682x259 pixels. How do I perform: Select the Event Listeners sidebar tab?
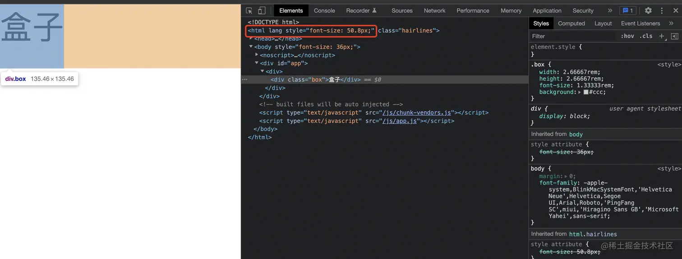click(x=641, y=23)
